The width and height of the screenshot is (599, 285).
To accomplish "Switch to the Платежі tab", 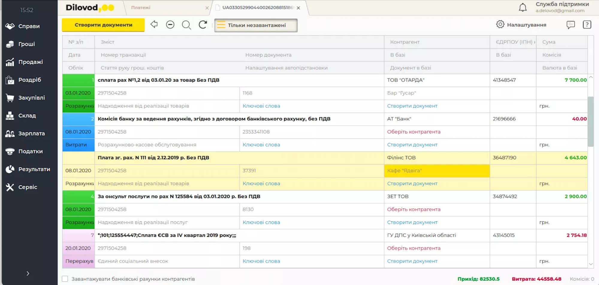I will (x=141, y=7).
